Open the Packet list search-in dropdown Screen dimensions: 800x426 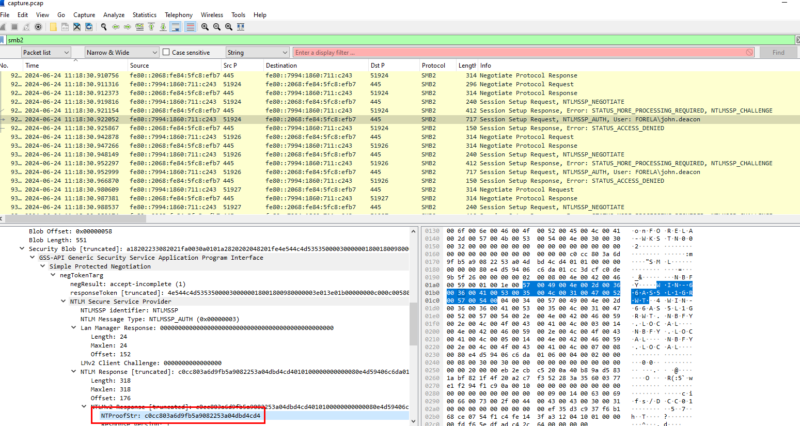point(45,52)
